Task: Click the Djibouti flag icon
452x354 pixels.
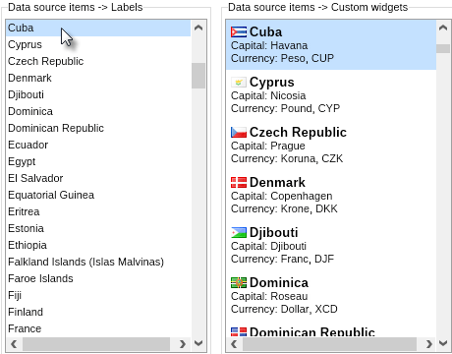Action: [239, 233]
